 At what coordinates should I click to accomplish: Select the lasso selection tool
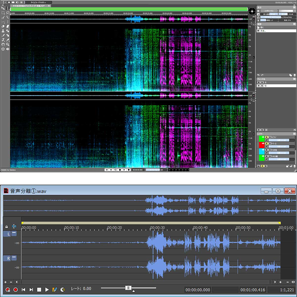tap(7, 13)
